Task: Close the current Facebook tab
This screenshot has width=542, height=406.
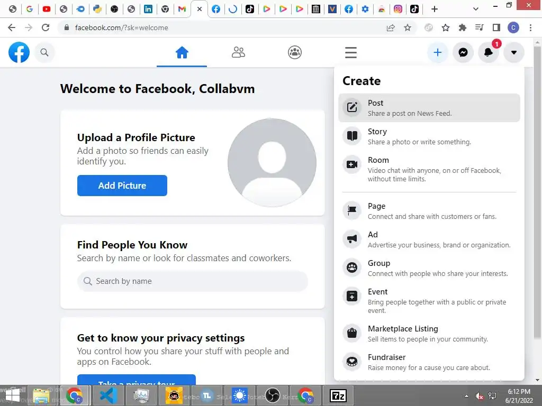Action: point(200,10)
